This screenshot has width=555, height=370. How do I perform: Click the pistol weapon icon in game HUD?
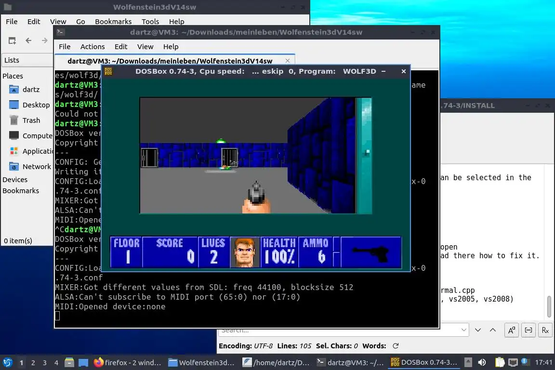[x=371, y=252]
